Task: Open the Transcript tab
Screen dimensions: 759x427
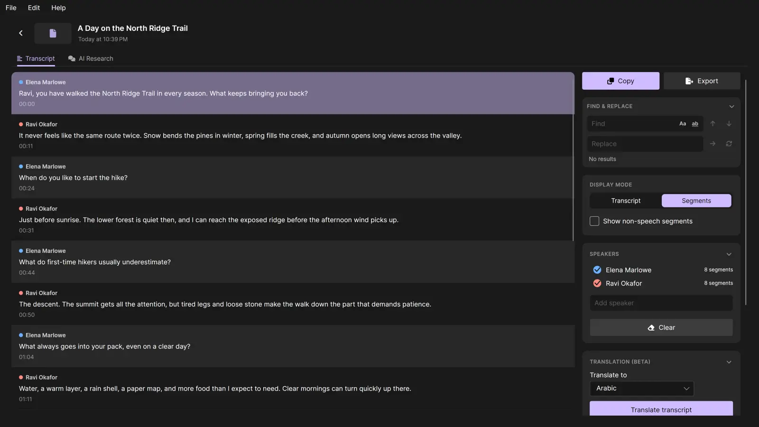Action: pyautogui.click(x=36, y=59)
